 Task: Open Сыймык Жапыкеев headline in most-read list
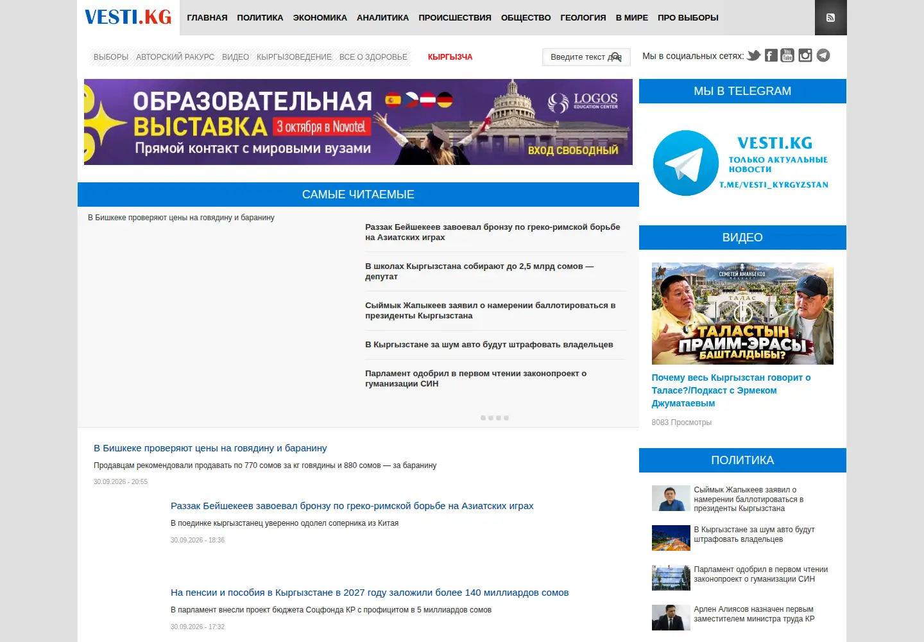point(490,311)
